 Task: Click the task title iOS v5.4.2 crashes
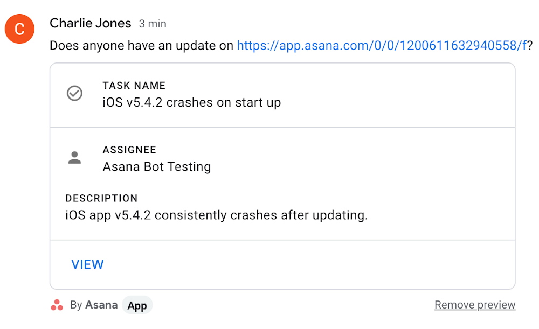pos(191,102)
